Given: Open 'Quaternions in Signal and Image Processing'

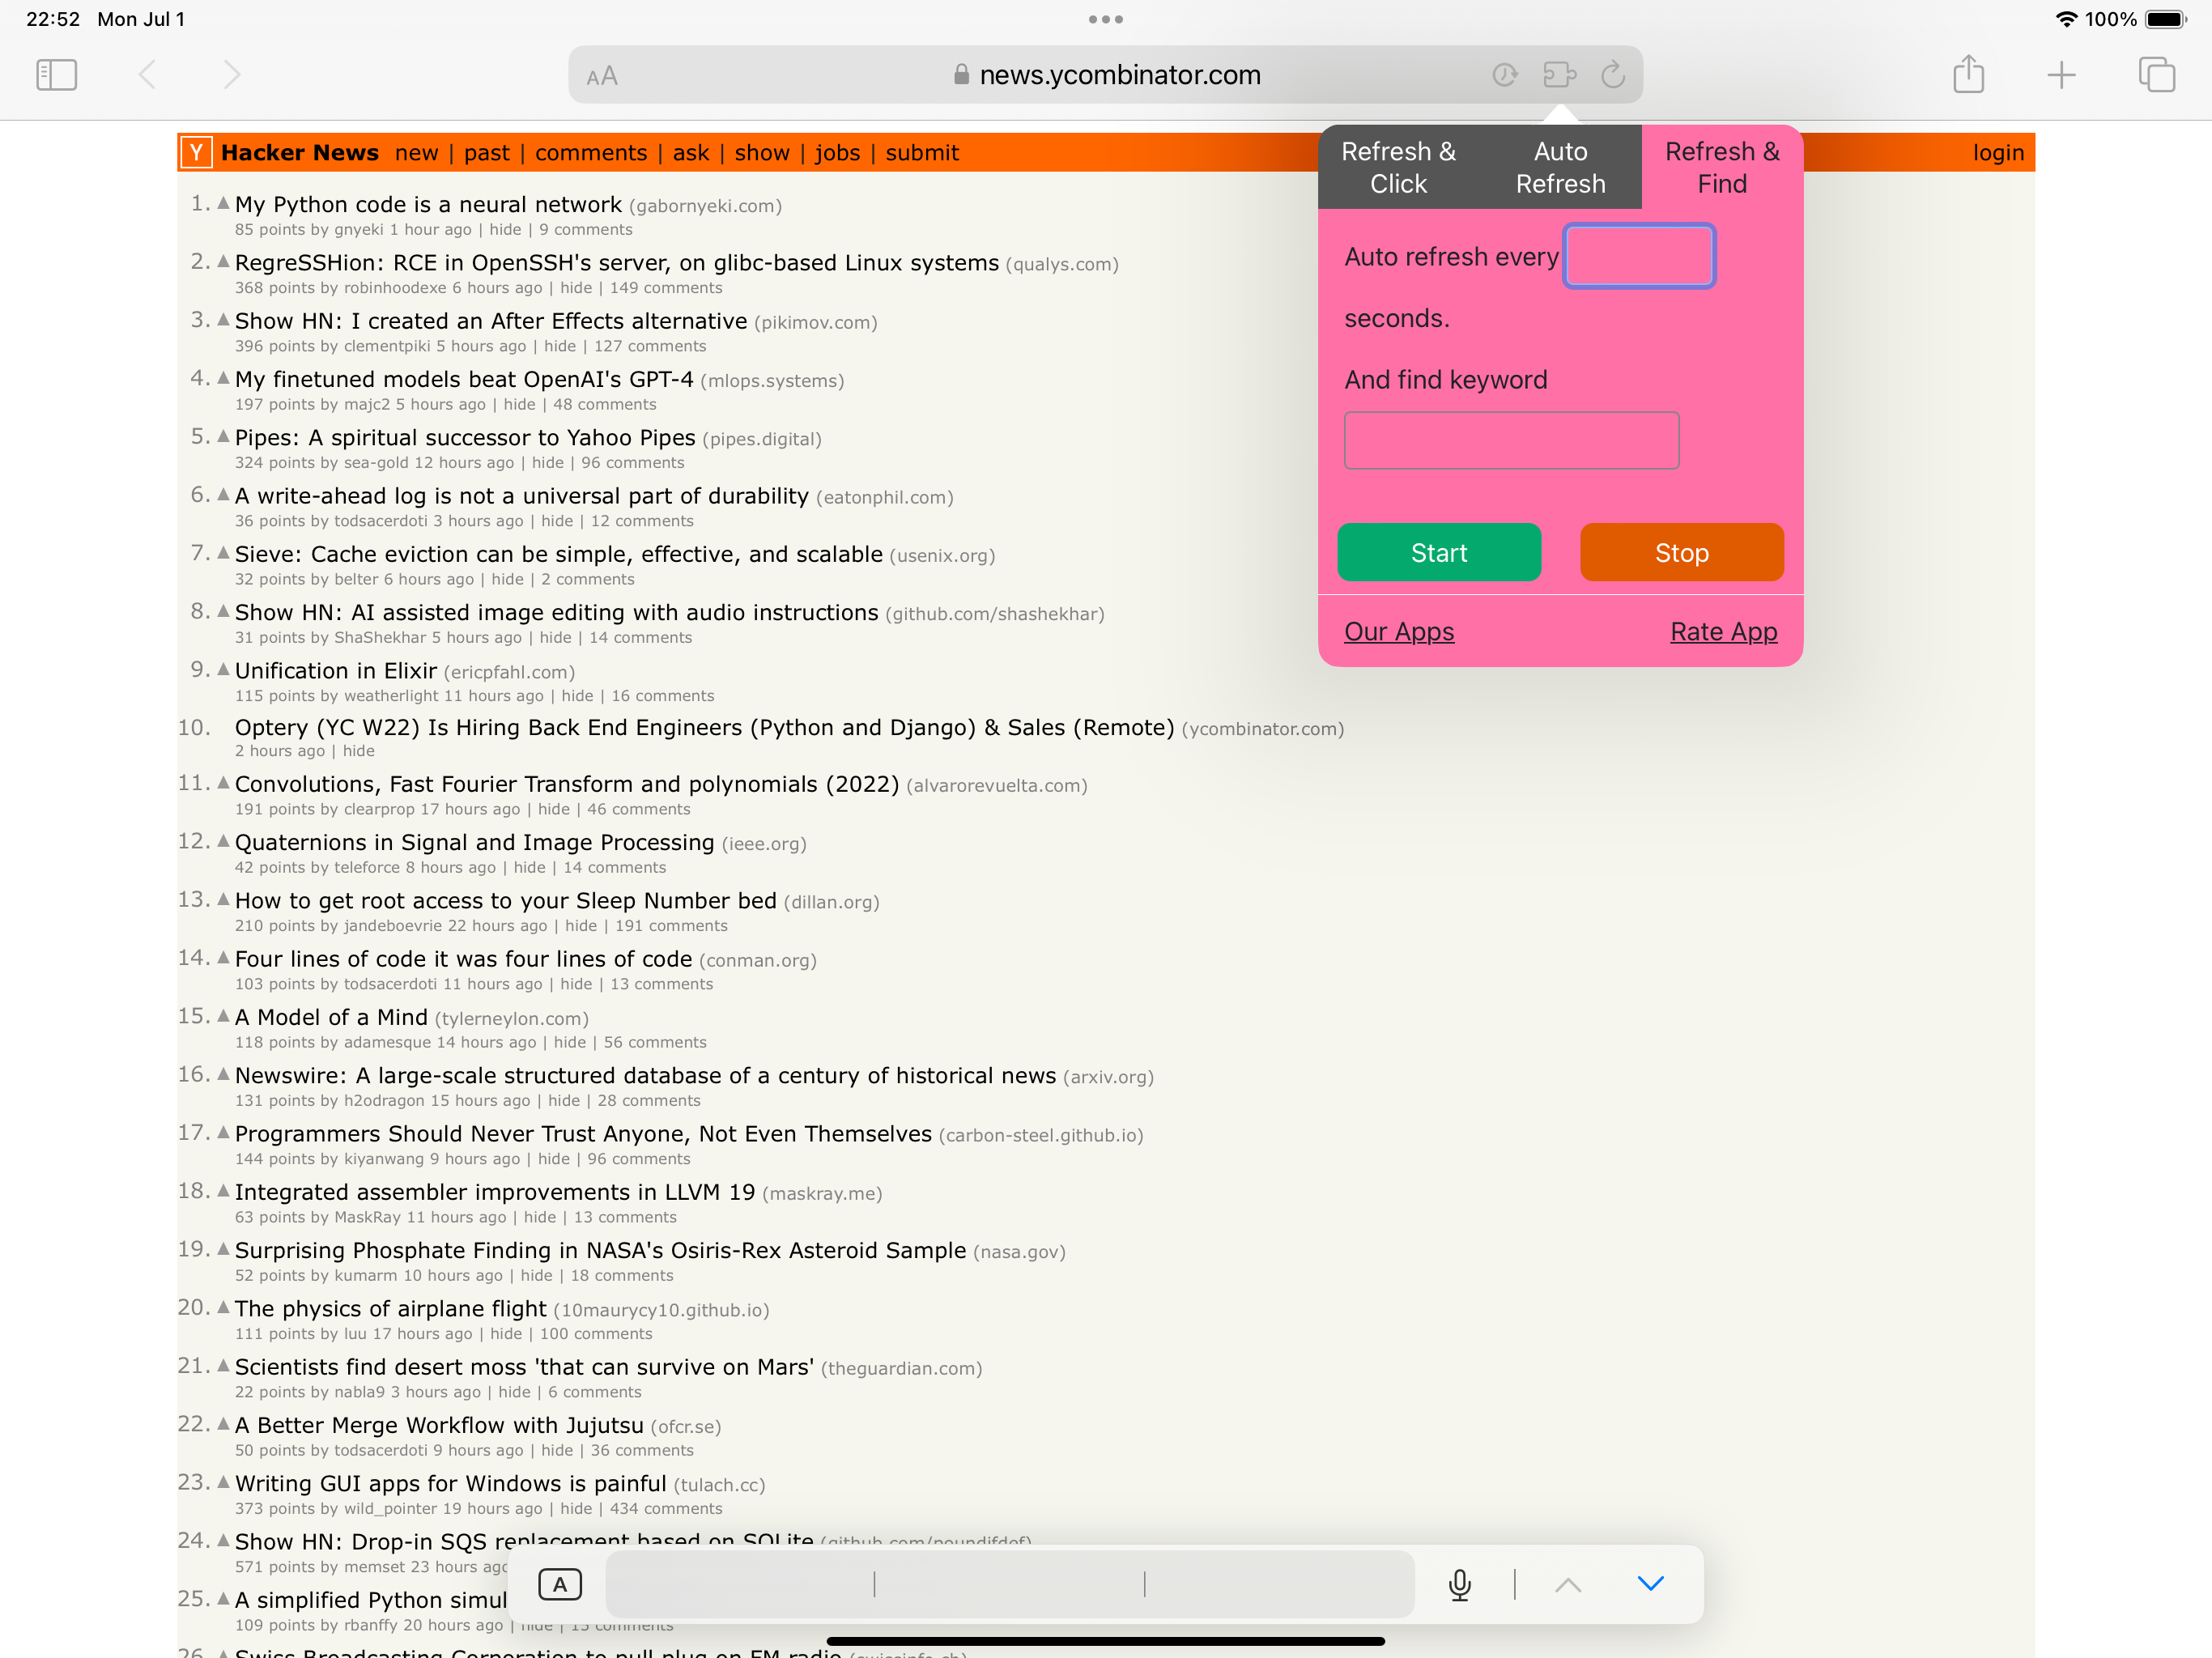Looking at the screenshot, I should click(475, 843).
